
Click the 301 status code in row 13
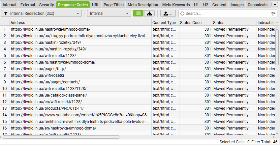click(x=207, y=108)
